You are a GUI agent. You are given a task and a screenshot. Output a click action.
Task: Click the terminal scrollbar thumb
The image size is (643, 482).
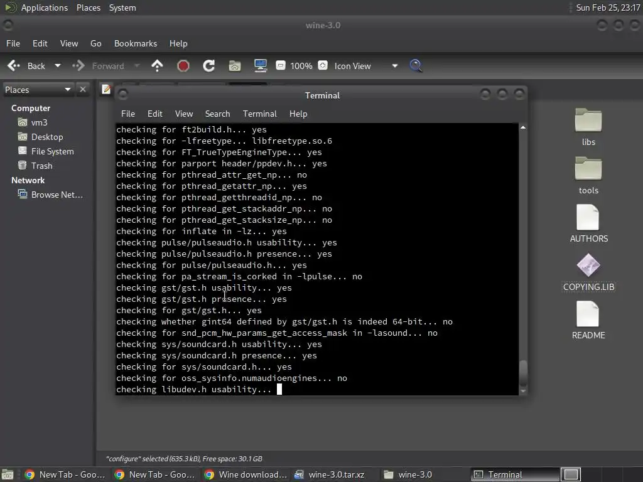(x=523, y=373)
